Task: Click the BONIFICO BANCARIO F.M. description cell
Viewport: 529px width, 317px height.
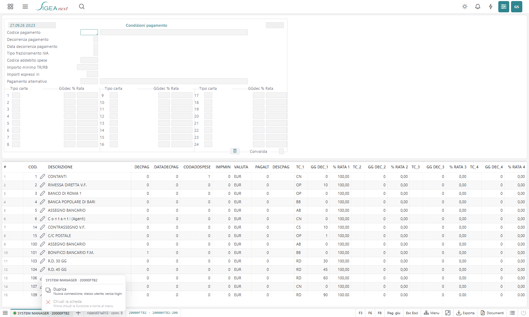Action: pos(71,253)
